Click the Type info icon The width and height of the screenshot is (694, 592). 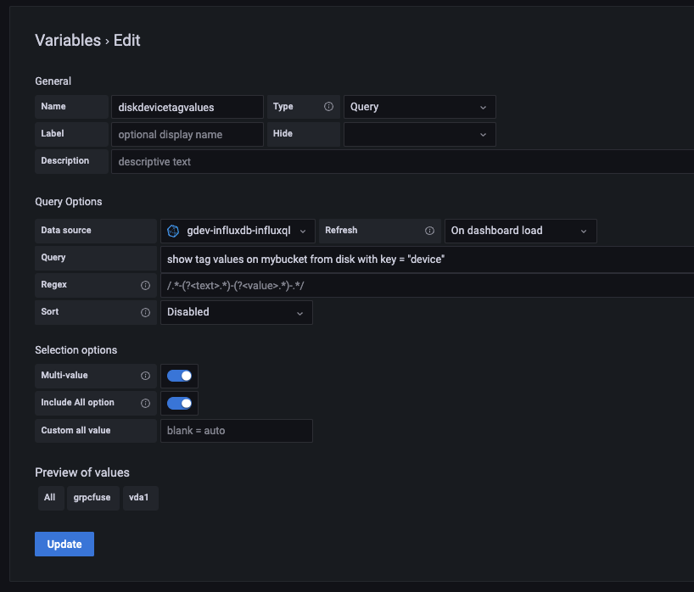(x=328, y=106)
